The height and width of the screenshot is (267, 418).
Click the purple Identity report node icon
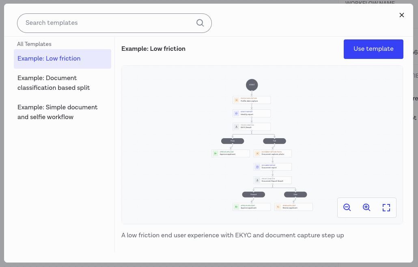click(236, 113)
